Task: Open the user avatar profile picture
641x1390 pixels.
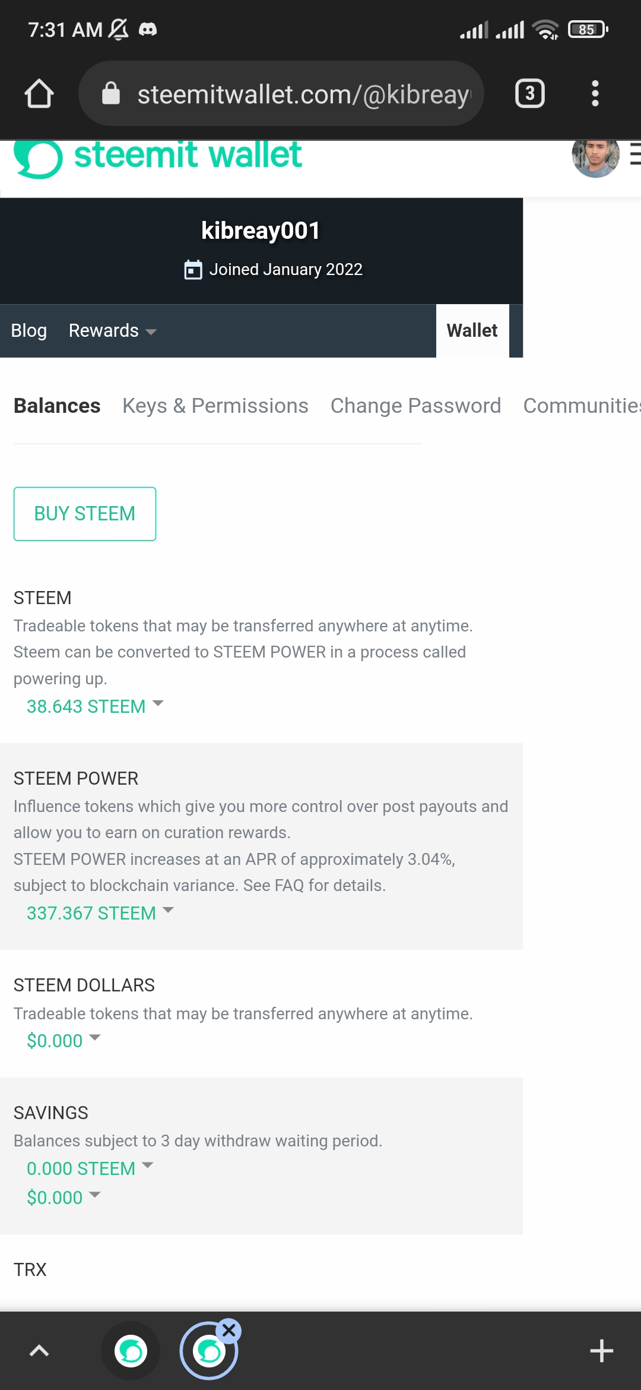Action: [x=595, y=157]
